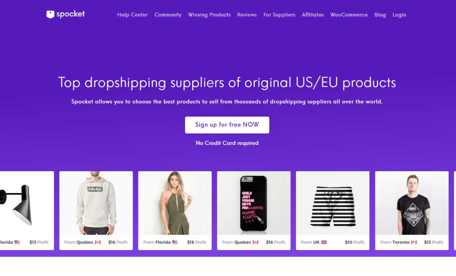Click US flag on Florida dress card

(175, 242)
